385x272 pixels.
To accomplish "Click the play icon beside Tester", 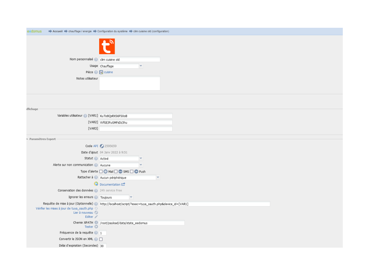I will click(x=96, y=227).
